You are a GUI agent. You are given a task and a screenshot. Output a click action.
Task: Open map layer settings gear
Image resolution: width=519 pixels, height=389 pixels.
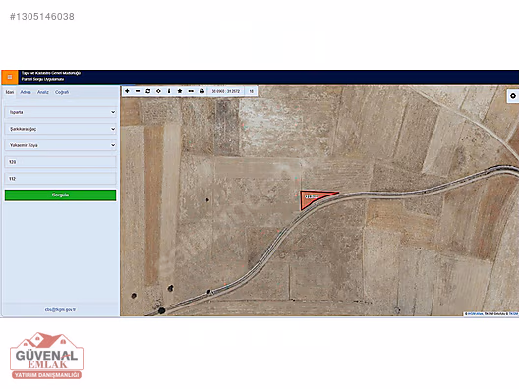(x=513, y=96)
